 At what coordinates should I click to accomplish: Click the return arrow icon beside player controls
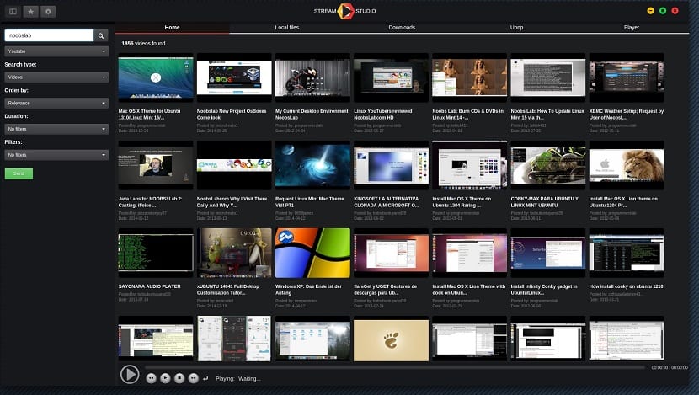[205, 378]
